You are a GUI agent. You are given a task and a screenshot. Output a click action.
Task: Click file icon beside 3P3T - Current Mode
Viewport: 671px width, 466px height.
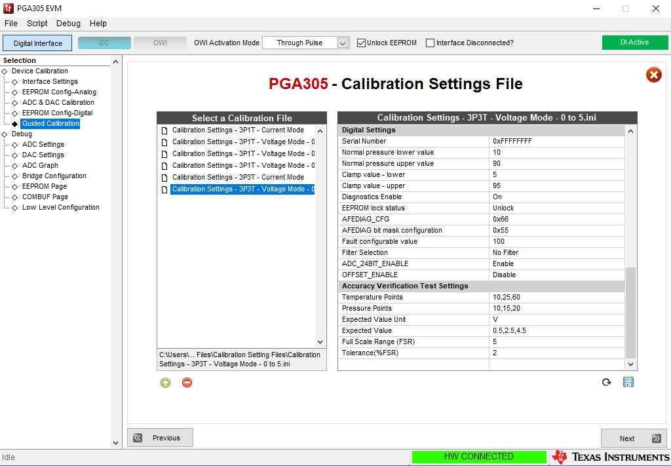[164, 178]
